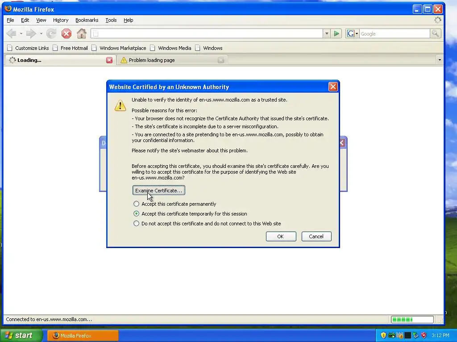Viewport: 457px width, 342px height.
Task: Reload the page with the refresh icon
Action: coord(52,34)
